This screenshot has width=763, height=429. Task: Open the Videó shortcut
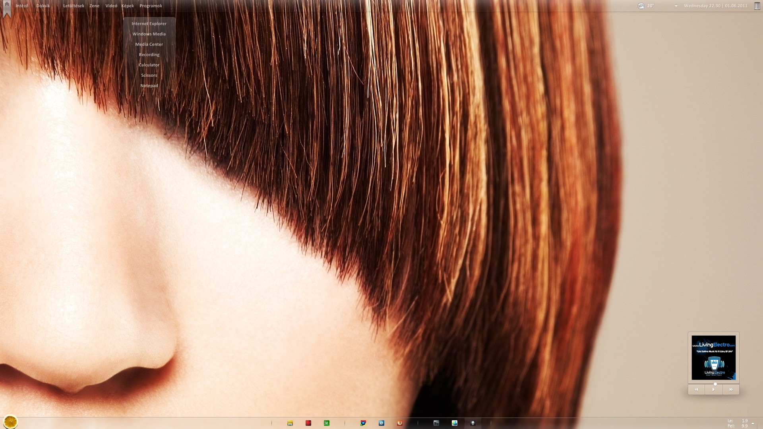[x=111, y=6]
